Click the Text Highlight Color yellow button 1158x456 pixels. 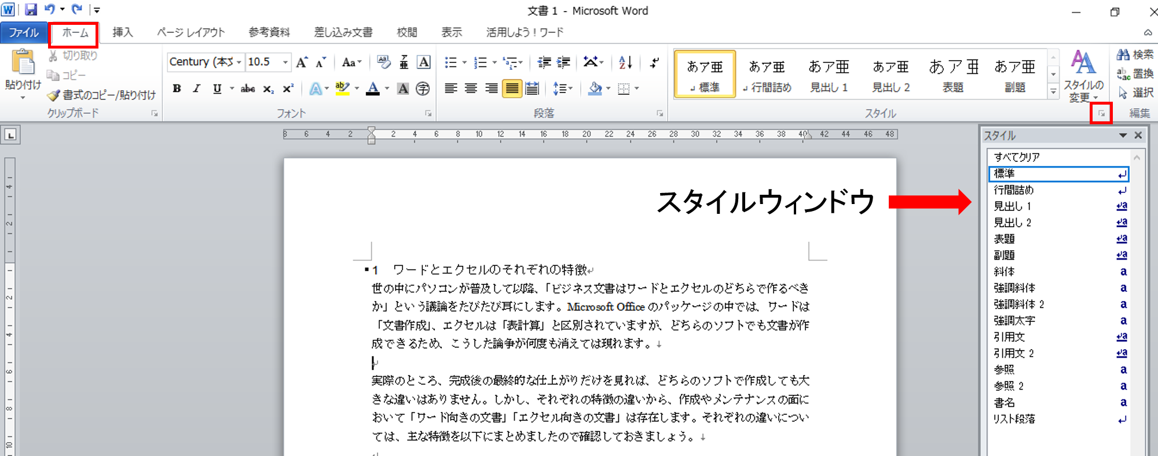pyautogui.click(x=343, y=88)
